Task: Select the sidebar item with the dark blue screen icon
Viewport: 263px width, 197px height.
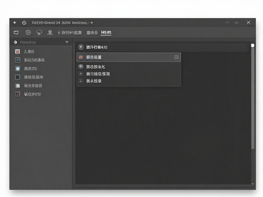Action: pos(41,60)
